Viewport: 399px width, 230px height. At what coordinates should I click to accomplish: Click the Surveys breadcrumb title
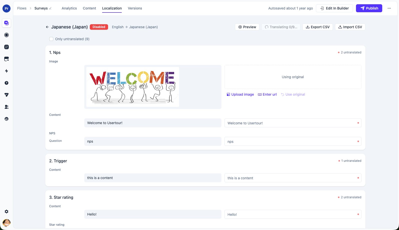click(41, 8)
